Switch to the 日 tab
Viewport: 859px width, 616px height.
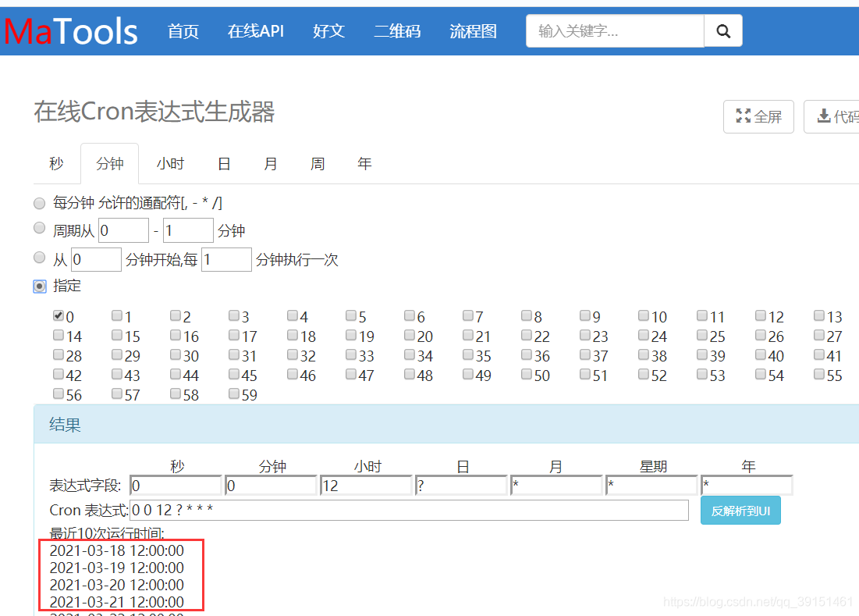[x=224, y=163]
